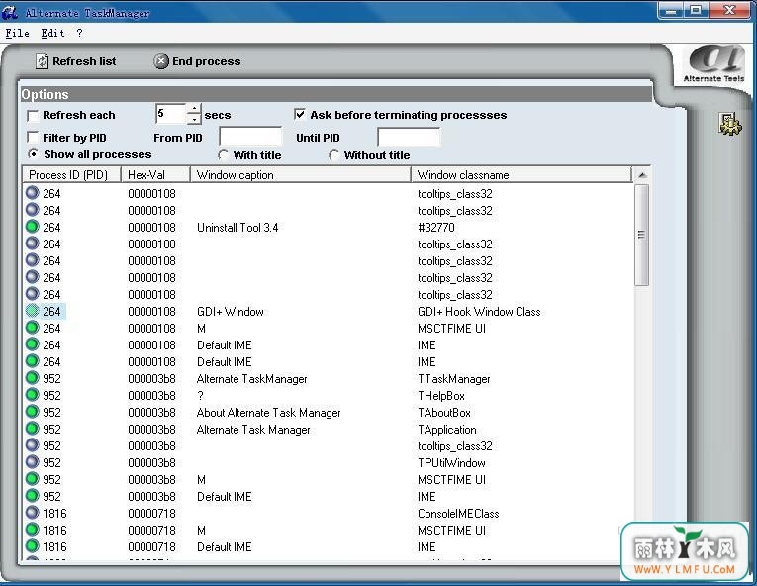Click the Refresh list toolbar button

point(76,61)
